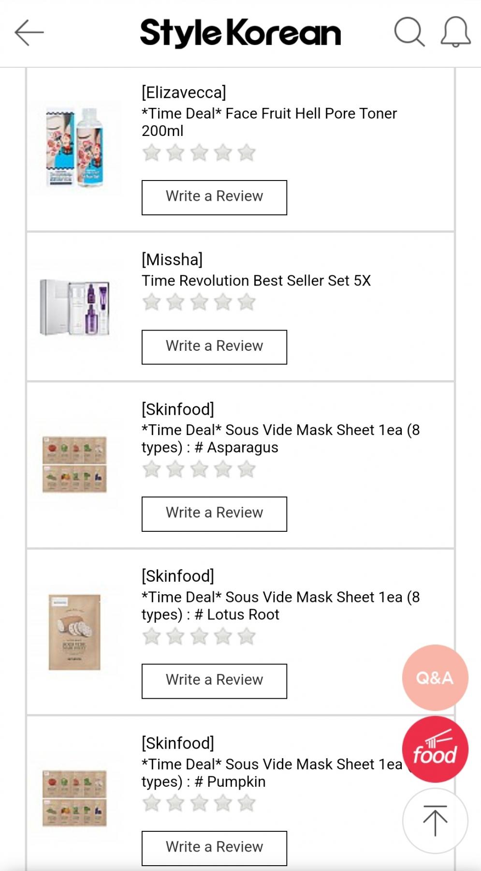The image size is (481, 871).
Task: Open Missha Time Revolution set thumbnail
Action: (75, 307)
